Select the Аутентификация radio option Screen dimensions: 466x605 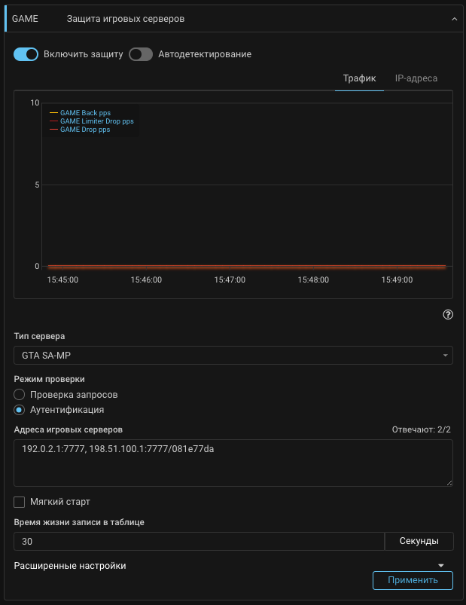coord(20,411)
